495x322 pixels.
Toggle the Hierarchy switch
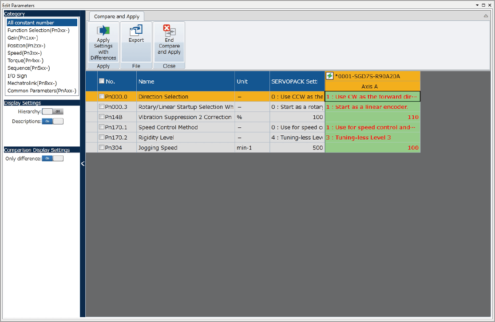[x=53, y=112]
